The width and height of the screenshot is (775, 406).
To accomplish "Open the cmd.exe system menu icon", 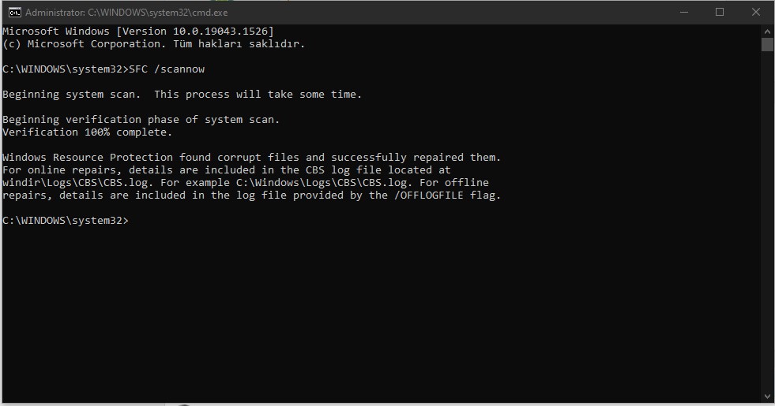I will click(x=14, y=12).
